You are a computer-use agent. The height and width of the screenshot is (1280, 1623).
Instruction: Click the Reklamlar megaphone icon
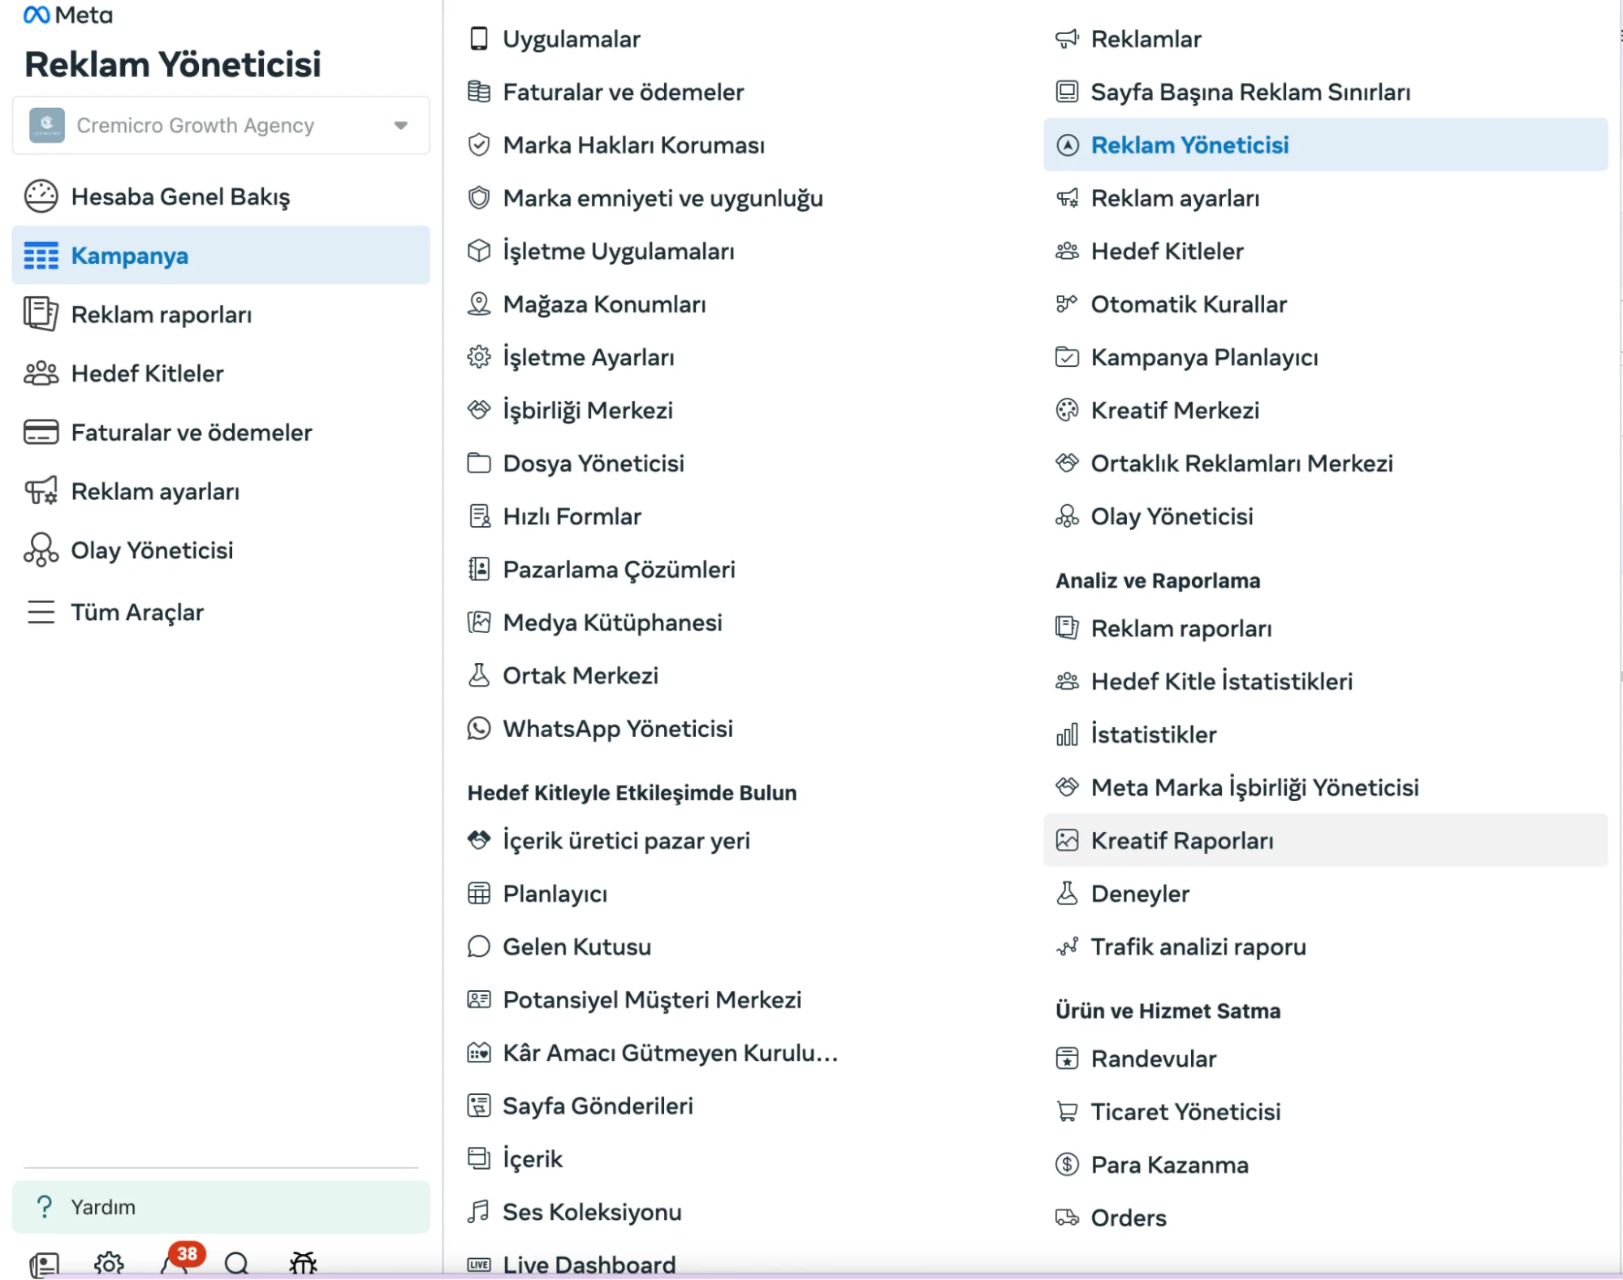tap(1067, 39)
